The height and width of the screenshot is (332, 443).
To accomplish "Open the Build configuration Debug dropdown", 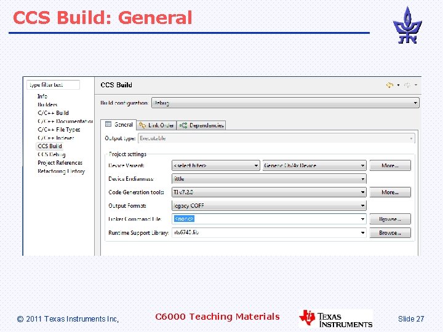I will pyautogui.click(x=285, y=103).
